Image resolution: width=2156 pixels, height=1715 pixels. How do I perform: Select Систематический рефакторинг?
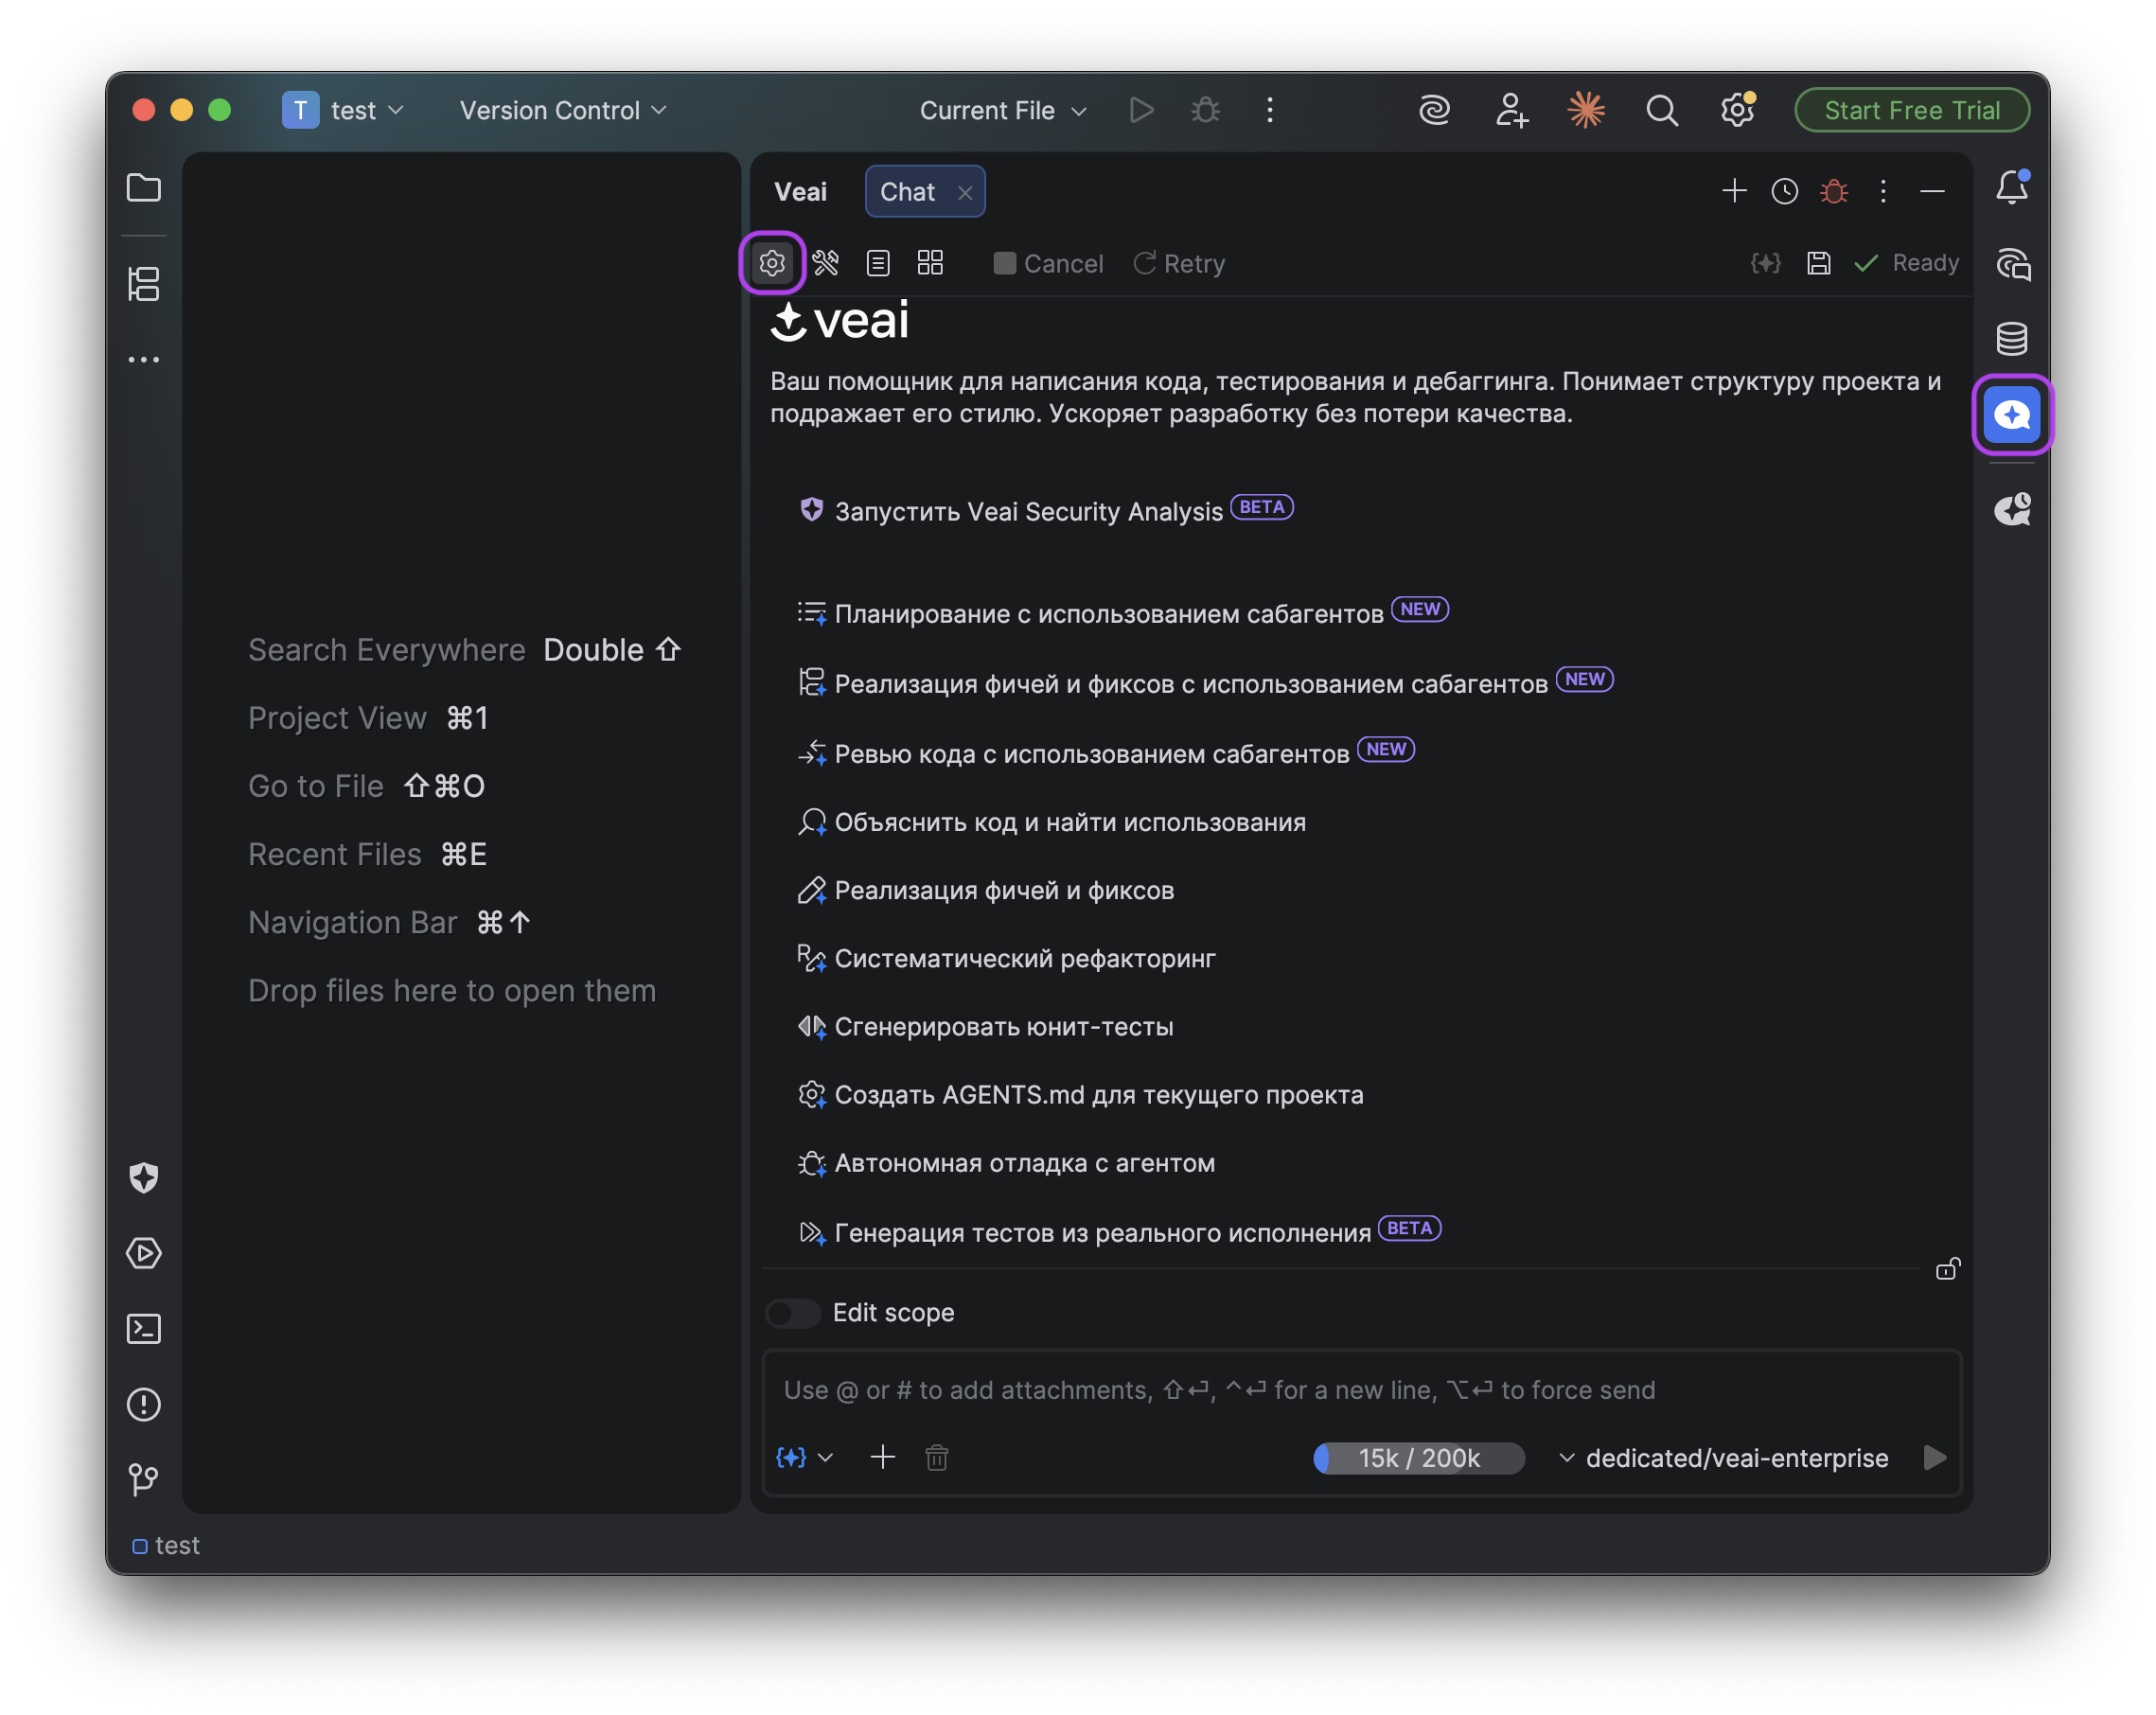(1007, 958)
